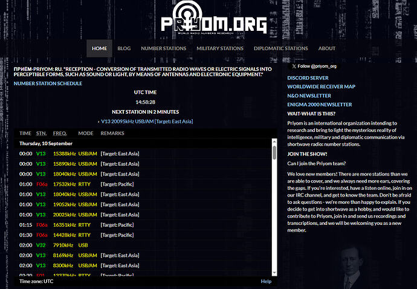Click the portrait photo of the man

(351, 268)
